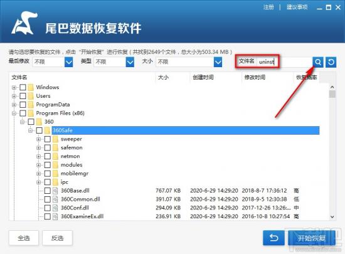Click the Windows folder icon
The height and width of the screenshot is (254, 345).
31,87
